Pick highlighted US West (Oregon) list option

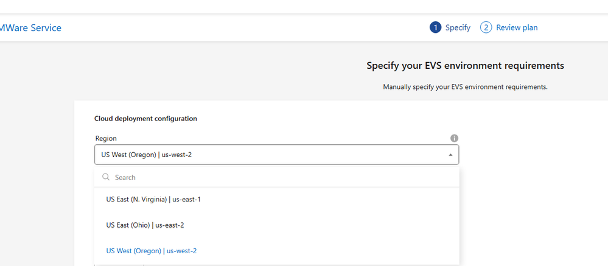click(151, 251)
